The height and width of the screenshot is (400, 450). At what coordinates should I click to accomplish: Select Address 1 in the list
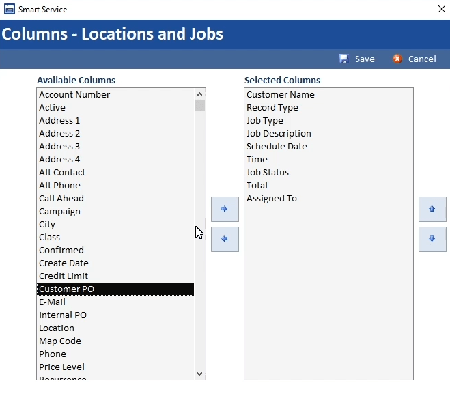[115, 120]
